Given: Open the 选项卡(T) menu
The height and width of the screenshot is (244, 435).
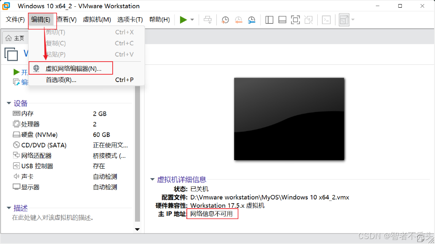Looking at the screenshot, I should (130, 20).
